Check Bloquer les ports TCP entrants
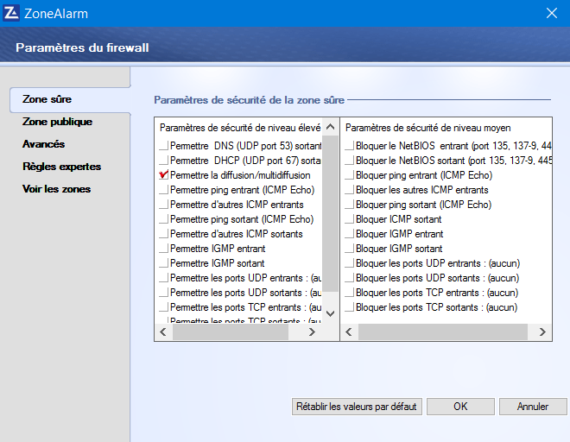This screenshot has width=570, height=442. tap(350, 293)
